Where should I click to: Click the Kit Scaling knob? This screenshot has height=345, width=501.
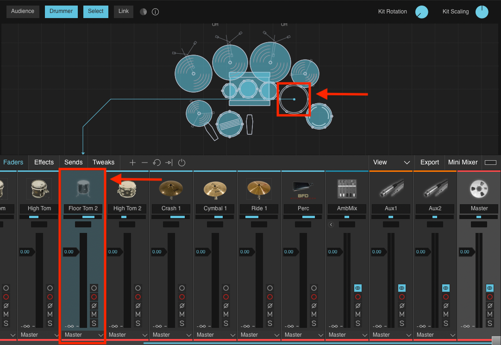tap(482, 12)
